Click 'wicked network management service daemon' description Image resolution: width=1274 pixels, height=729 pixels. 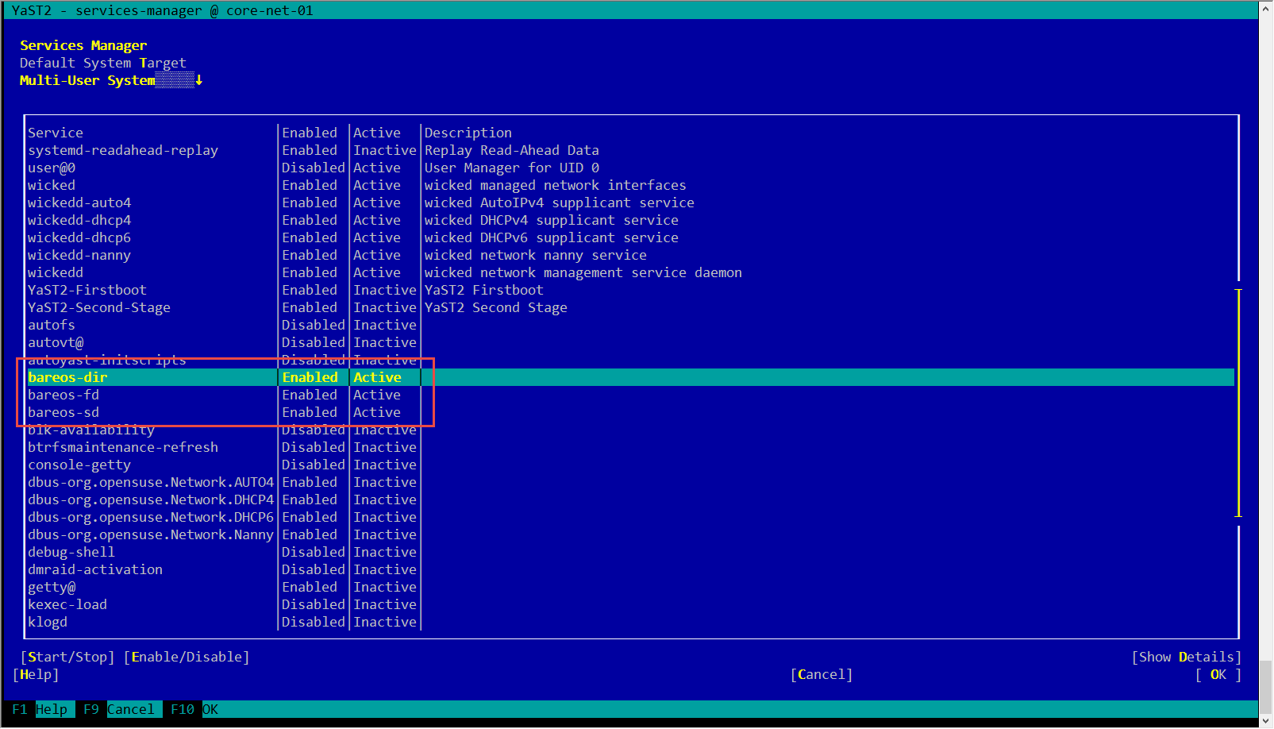tap(583, 272)
